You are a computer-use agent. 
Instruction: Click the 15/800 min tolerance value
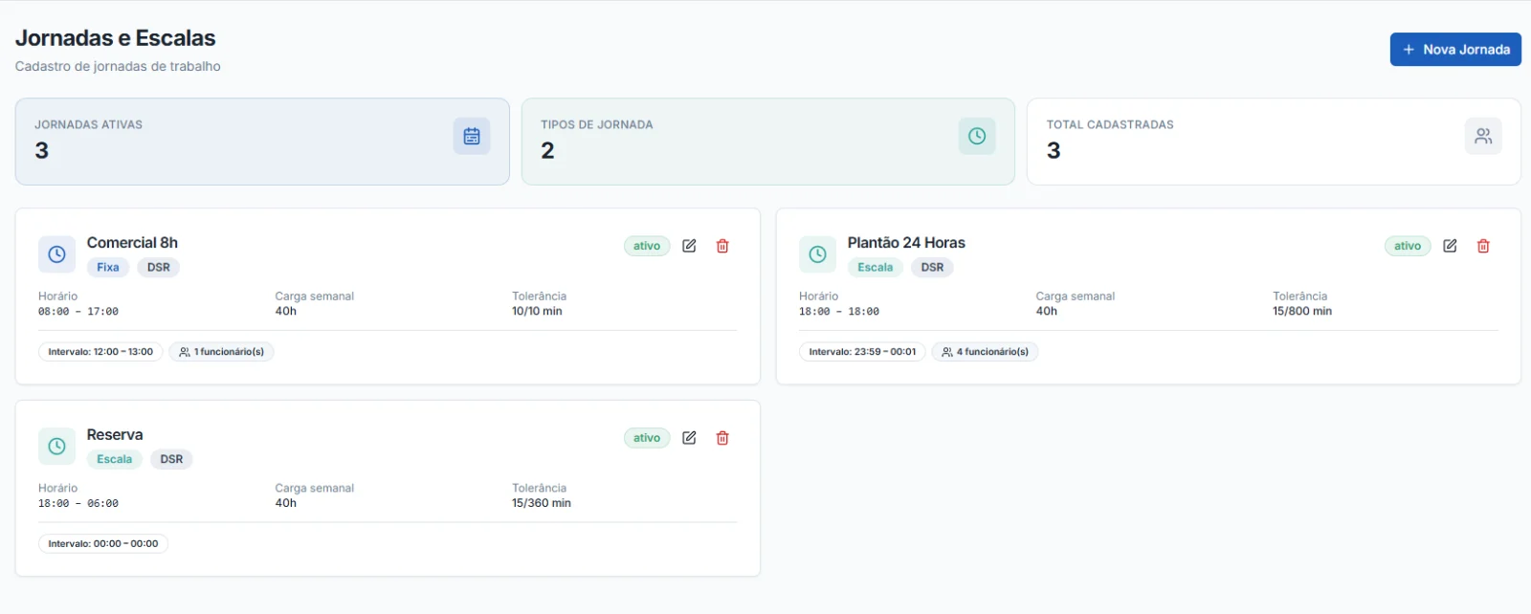coord(1302,311)
